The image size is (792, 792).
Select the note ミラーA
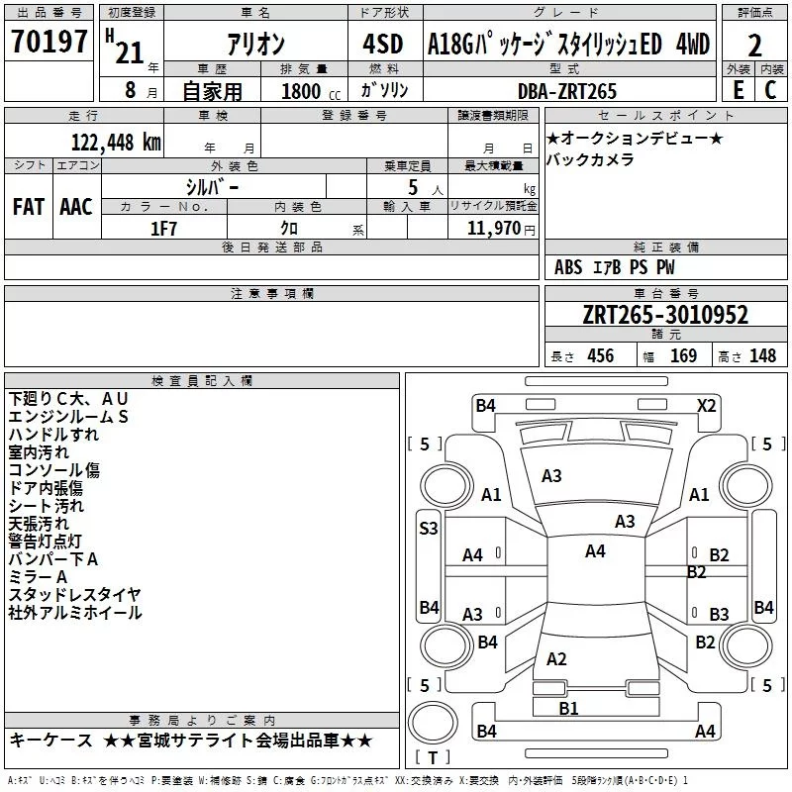point(38,577)
